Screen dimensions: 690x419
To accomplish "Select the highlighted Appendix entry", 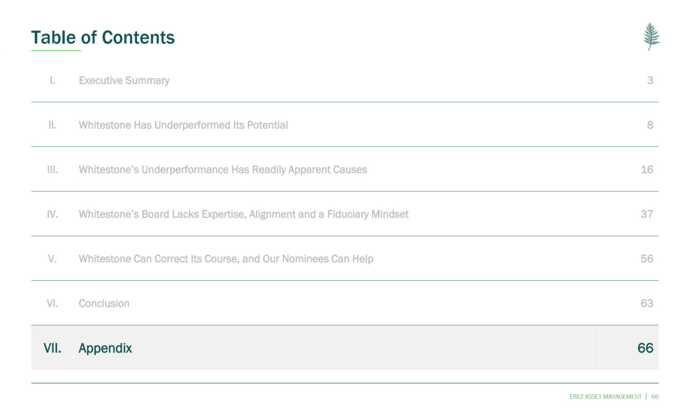I will point(105,348).
